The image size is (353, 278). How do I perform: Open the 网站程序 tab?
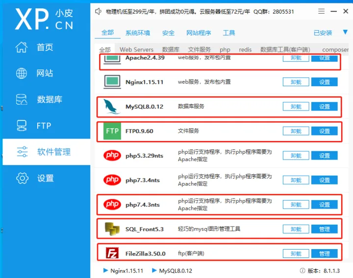pyautogui.click(x=199, y=33)
